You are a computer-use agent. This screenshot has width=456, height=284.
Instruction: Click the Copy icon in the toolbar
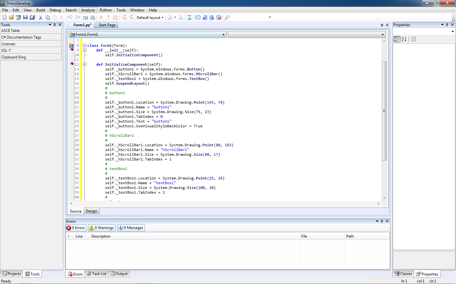(x=48, y=17)
